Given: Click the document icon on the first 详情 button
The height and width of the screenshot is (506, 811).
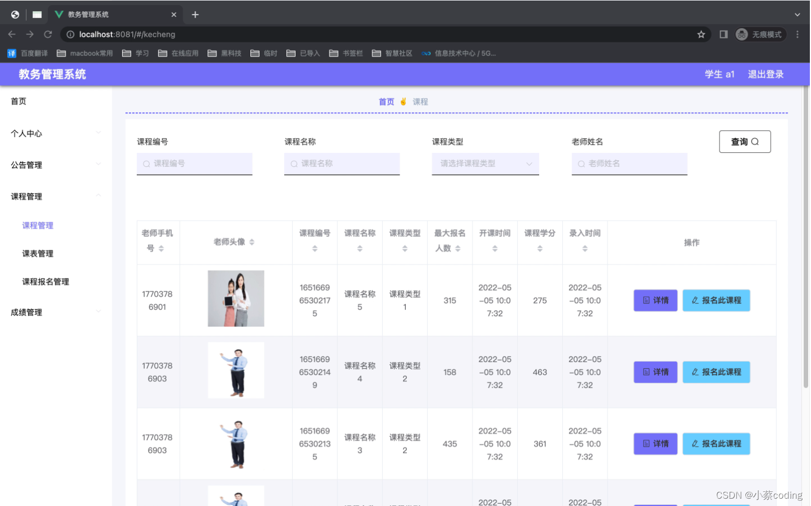Looking at the screenshot, I should tap(647, 301).
